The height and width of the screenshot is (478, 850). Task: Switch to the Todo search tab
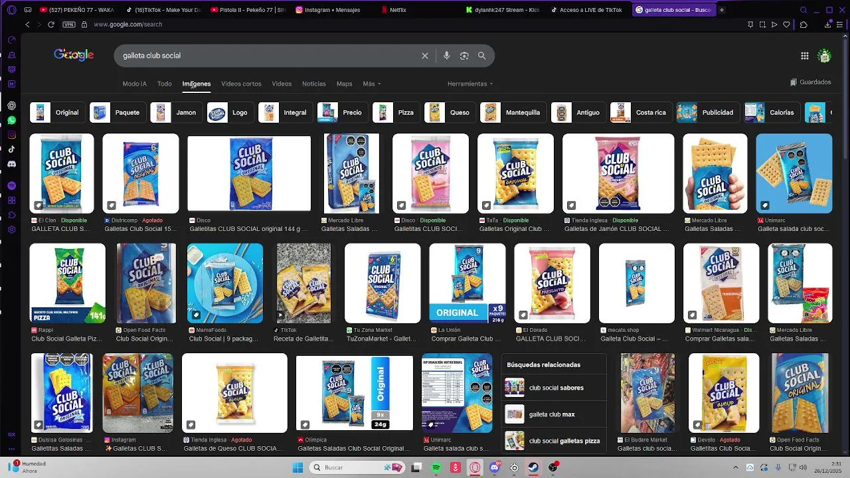165,84
